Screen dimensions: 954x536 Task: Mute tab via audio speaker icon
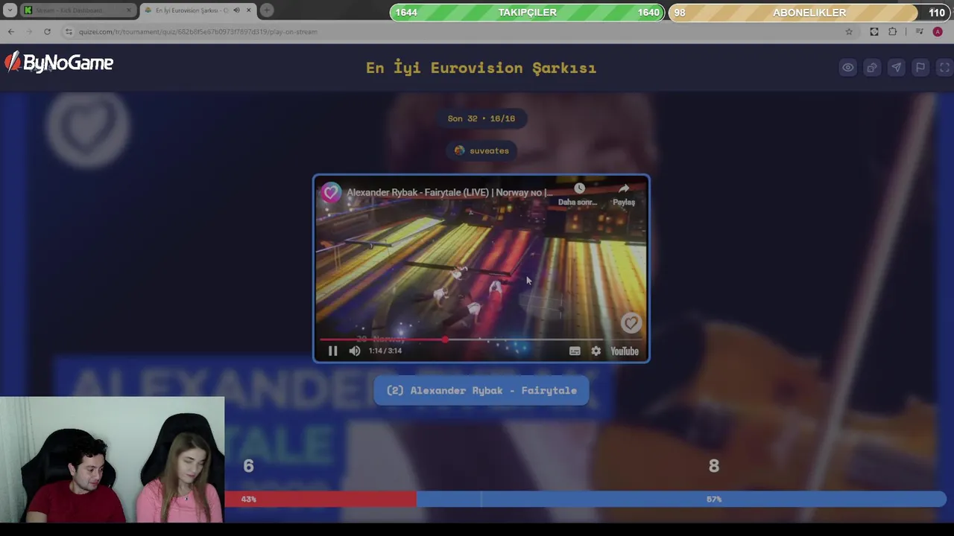click(236, 10)
